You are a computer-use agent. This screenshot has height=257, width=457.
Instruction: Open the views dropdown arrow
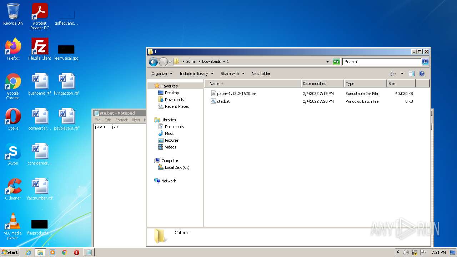(402, 74)
